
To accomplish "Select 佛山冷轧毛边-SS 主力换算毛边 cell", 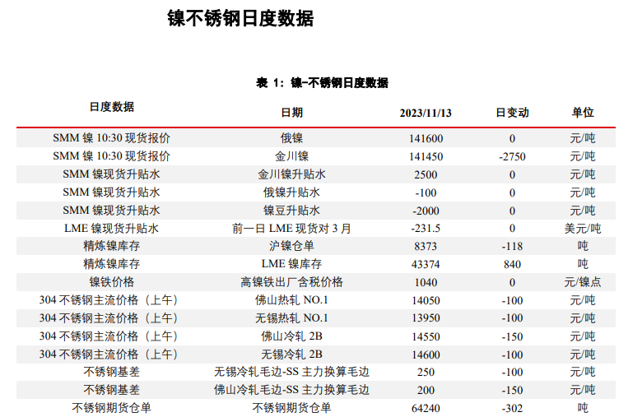I will tap(291, 390).
